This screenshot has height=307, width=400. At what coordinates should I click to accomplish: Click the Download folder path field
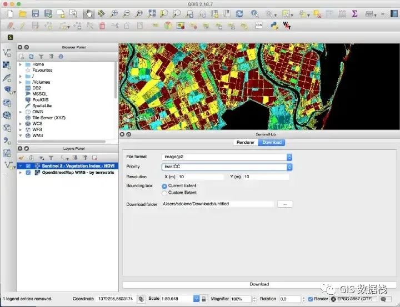point(218,204)
